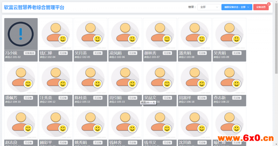Select the avatar of 吴月英
The height and width of the screenshot is (146, 278).
point(90,34)
